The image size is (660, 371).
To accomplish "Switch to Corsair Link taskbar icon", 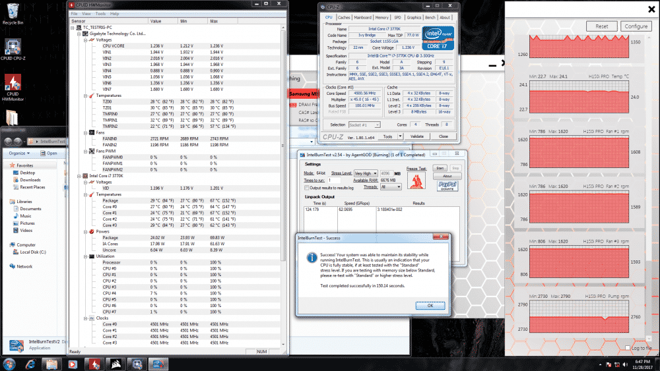I will (115, 364).
